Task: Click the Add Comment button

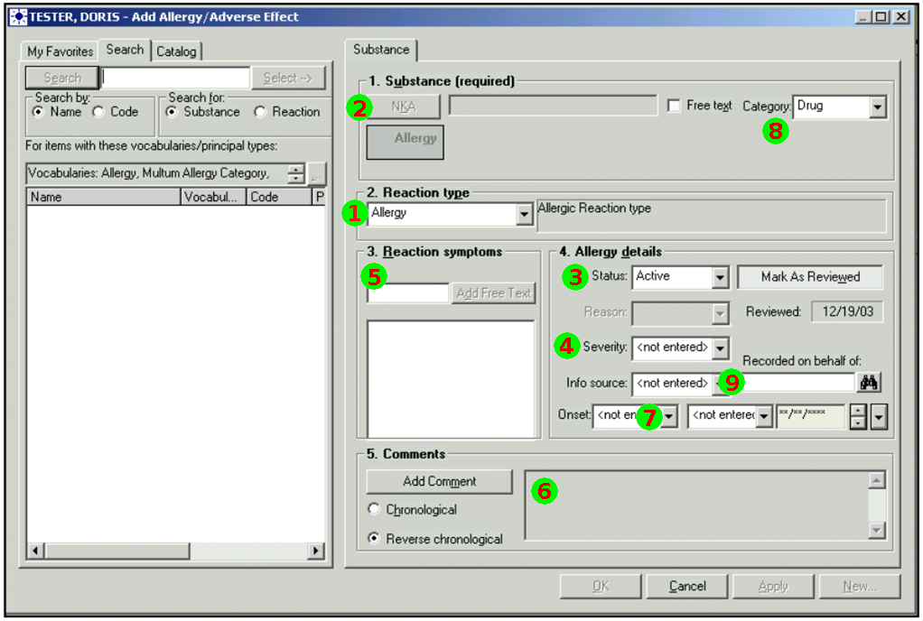Action: (x=439, y=481)
